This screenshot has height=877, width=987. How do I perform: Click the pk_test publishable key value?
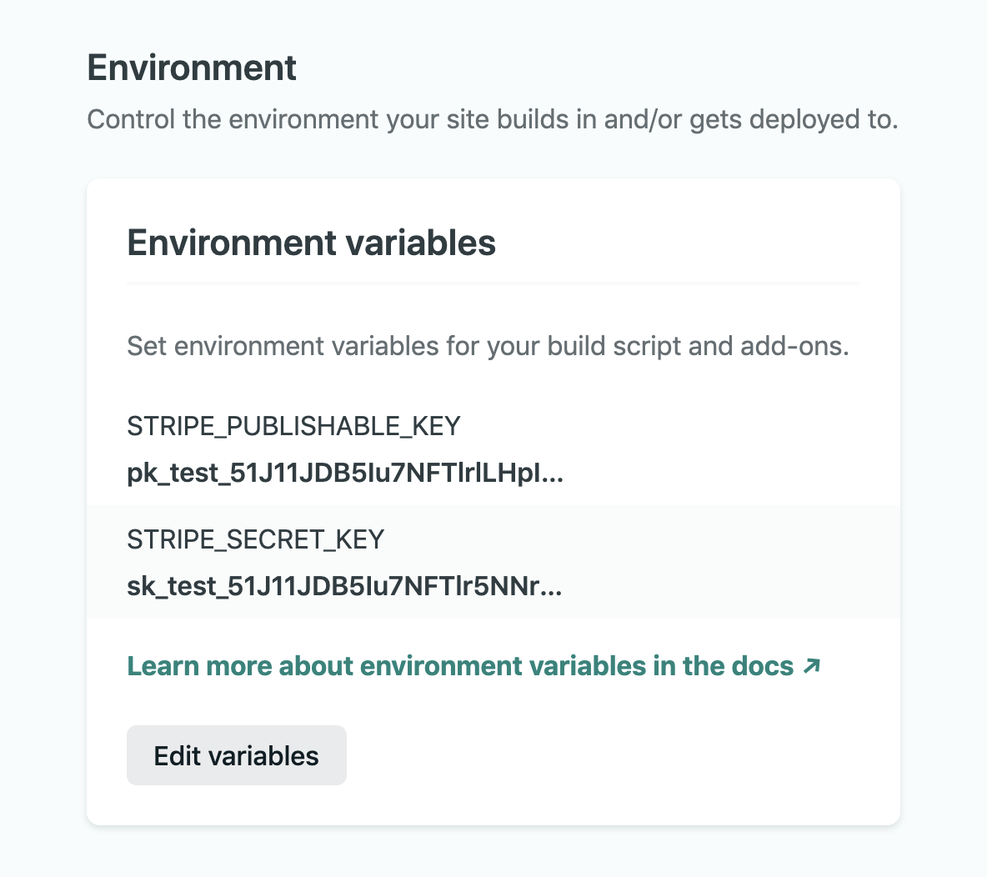(344, 473)
